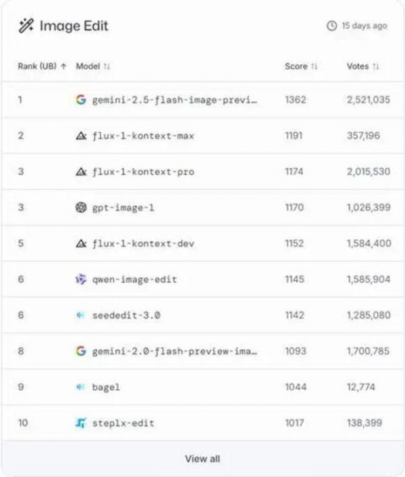The image size is (405, 477).
Task: Click the bagel model provider logo
Action: pos(81,387)
